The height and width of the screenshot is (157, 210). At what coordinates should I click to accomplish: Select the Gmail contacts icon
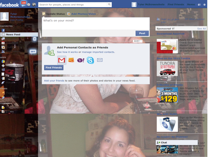pos(62,60)
